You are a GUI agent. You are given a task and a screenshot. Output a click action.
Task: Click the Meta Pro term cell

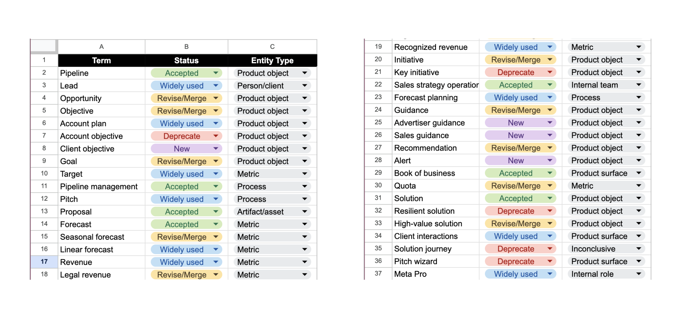click(x=435, y=274)
